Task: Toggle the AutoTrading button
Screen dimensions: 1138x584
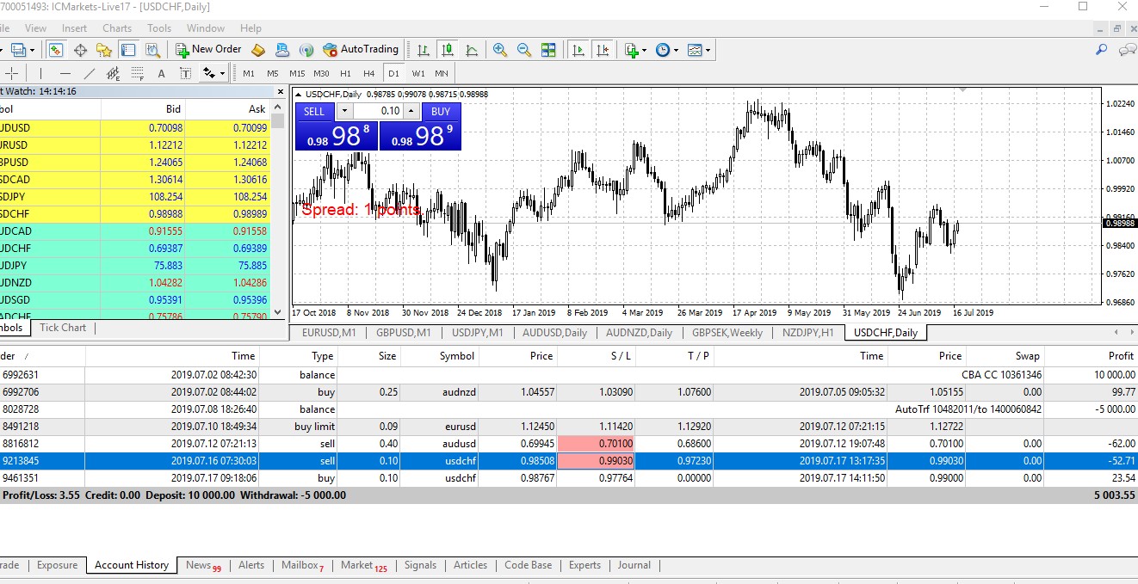Action: click(x=361, y=49)
